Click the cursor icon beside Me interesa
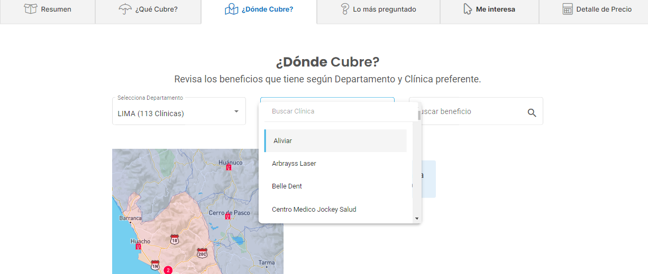The image size is (648, 274). click(468, 9)
